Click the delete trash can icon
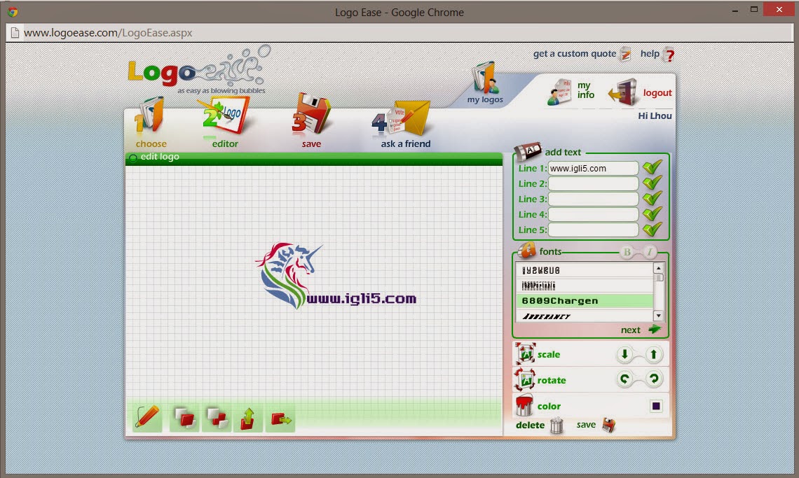799x478 pixels. [556, 426]
